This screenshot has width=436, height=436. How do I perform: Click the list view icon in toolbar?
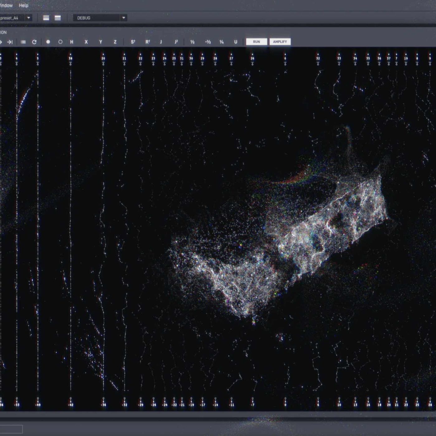tap(23, 42)
